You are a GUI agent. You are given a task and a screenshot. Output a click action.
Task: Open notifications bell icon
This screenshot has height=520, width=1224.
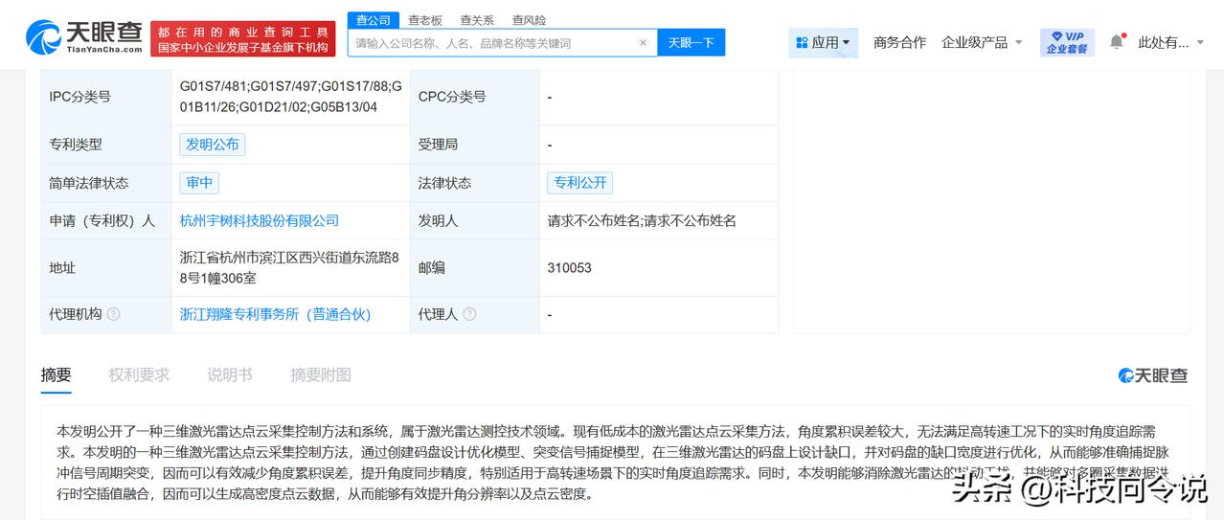[x=1117, y=42]
